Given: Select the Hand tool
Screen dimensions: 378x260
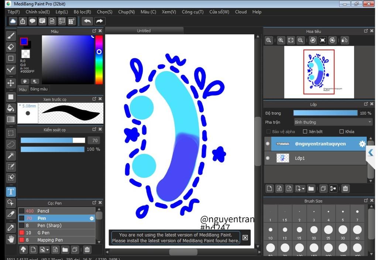Looking at the screenshot, I should [x=11, y=239].
